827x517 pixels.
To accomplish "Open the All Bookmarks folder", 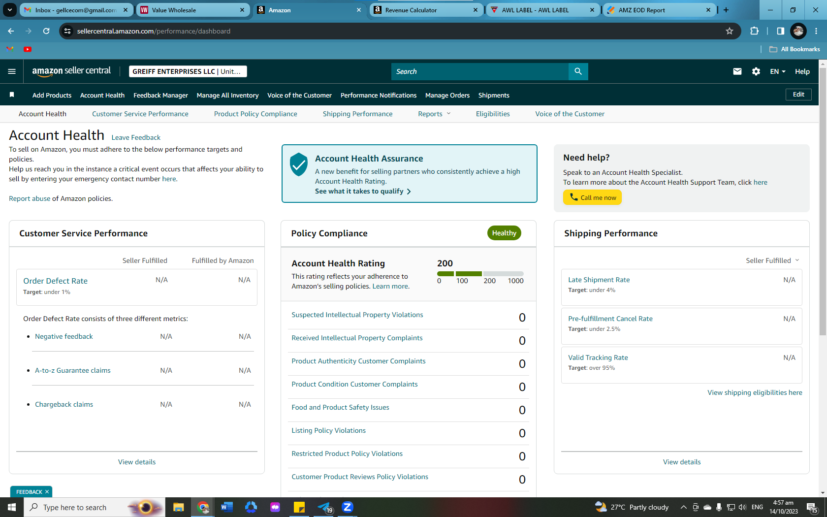I will coord(795,49).
